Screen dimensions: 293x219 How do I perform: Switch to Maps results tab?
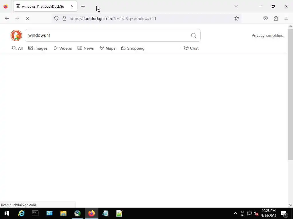[108, 48]
